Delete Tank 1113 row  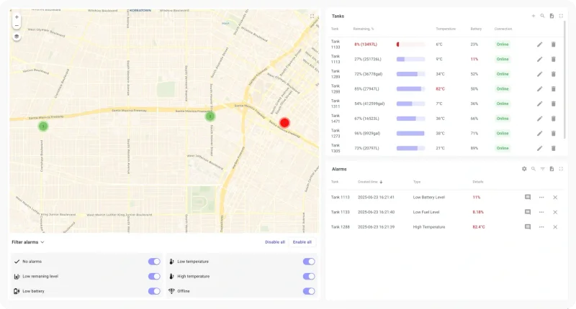pos(553,59)
